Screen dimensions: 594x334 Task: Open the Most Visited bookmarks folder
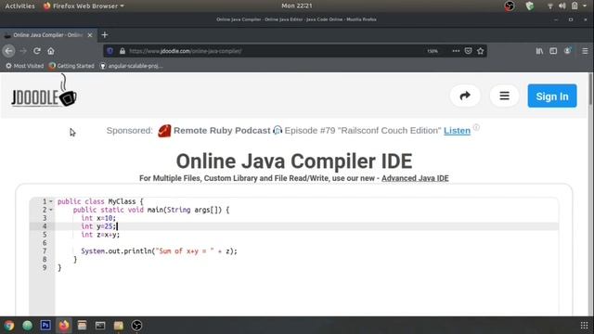(25, 66)
